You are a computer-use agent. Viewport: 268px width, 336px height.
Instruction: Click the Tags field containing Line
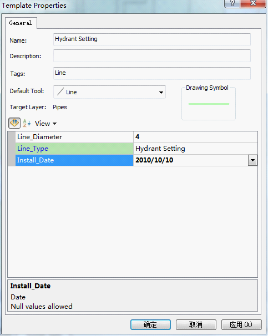point(152,73)
